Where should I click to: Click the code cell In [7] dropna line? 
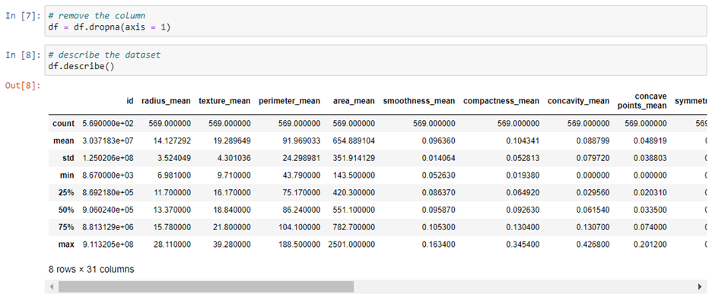point(109,27)
